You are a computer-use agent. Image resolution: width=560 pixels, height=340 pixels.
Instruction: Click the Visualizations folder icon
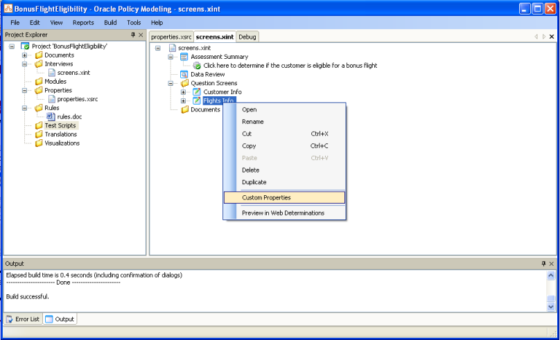pos(39,143)
